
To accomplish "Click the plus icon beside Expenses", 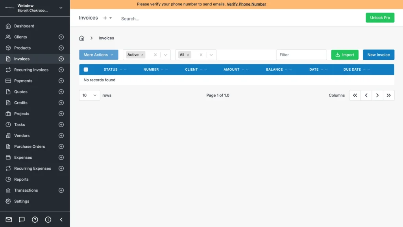I will tap(61, 157).
